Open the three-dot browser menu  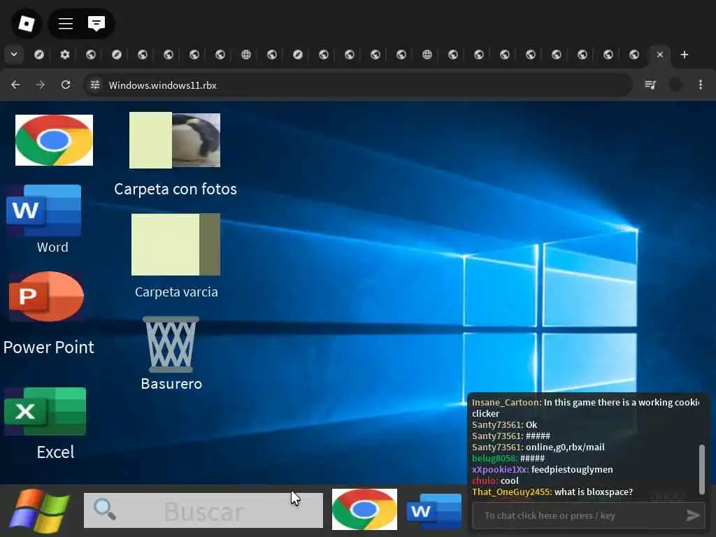coord(701,85)
